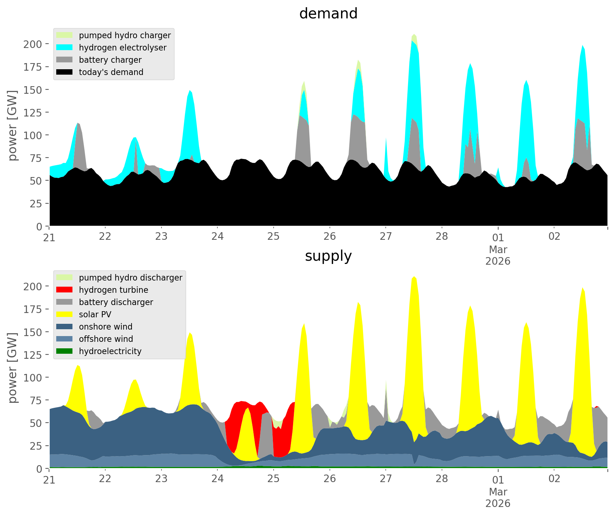Click the 24 date tick on demand chart
This screenshot has height=516, width=615.
click(x=217, y=237)
